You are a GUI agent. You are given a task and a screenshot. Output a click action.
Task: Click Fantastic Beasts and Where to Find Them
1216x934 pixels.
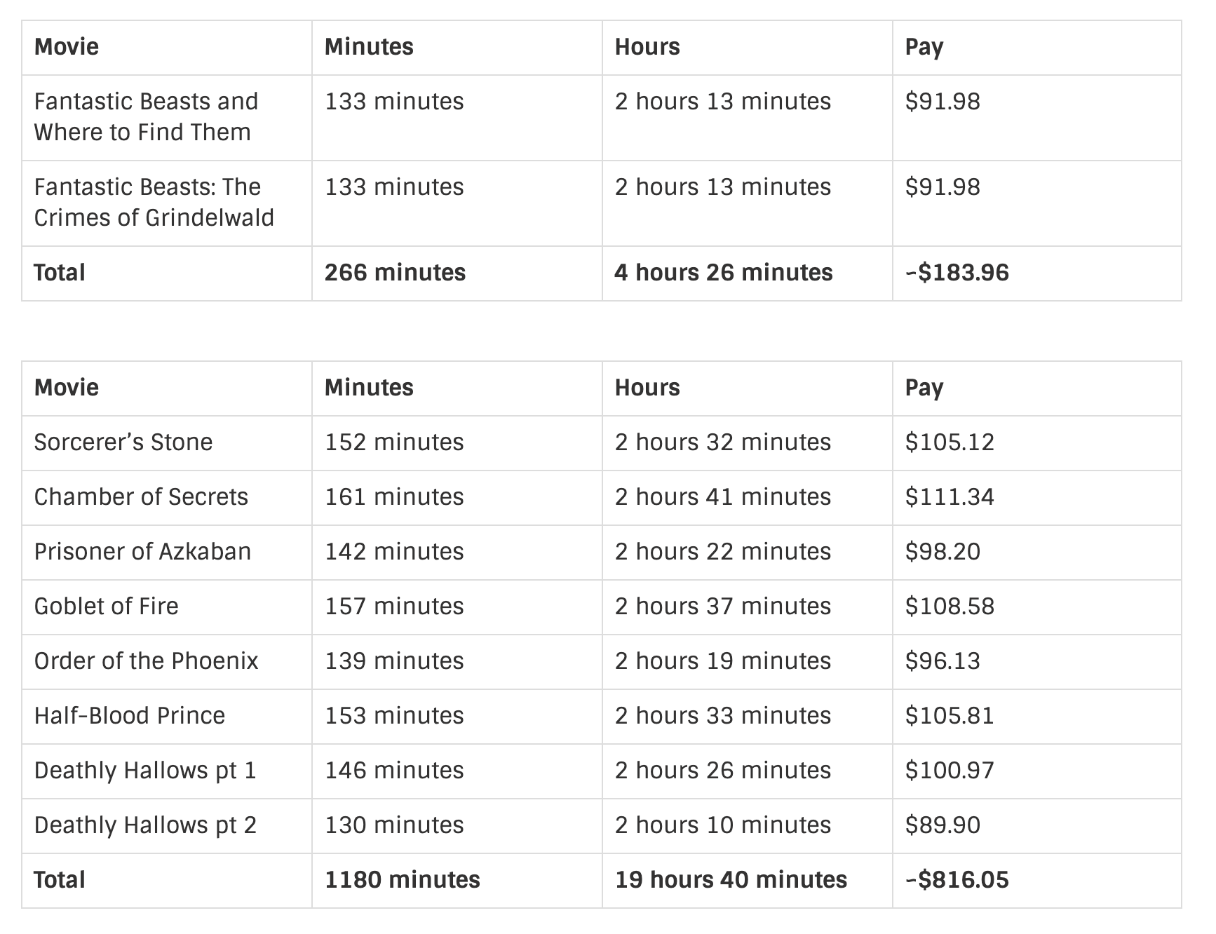[146, 117]
